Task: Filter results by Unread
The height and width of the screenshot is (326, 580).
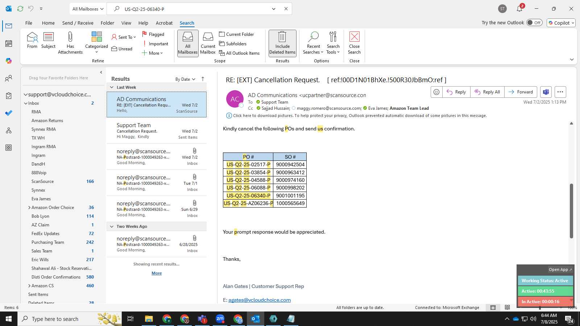Action: click(122, 49)
